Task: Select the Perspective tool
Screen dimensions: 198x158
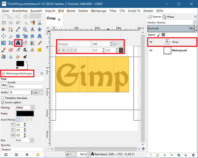Action: [40, 36]
